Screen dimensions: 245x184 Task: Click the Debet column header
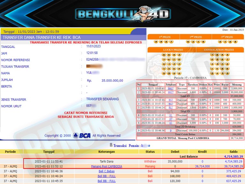coord(175,151)
